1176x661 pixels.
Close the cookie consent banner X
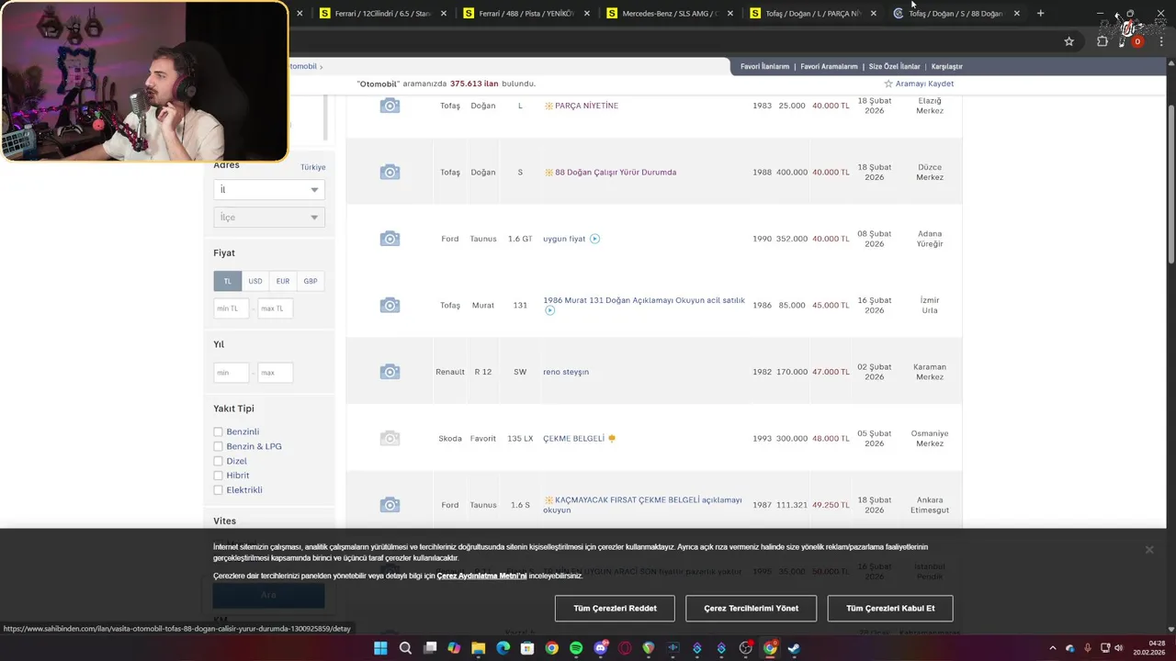pyautogui.click(x=1148, y=550)
